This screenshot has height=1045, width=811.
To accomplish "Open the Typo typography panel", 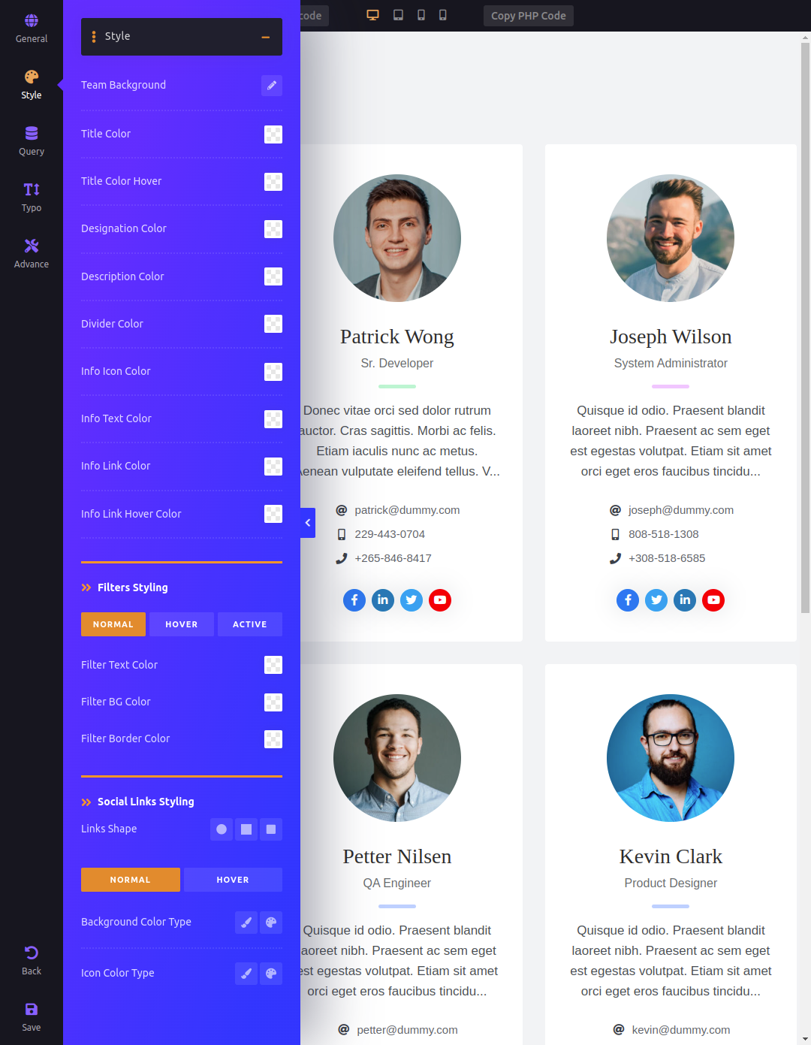I will pyautogui.click(x=32, y=198).
